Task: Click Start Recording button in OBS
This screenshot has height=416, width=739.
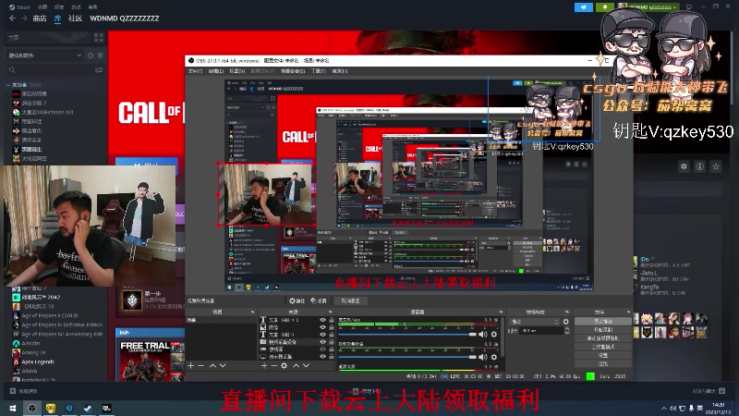Action: click(603, 330)
